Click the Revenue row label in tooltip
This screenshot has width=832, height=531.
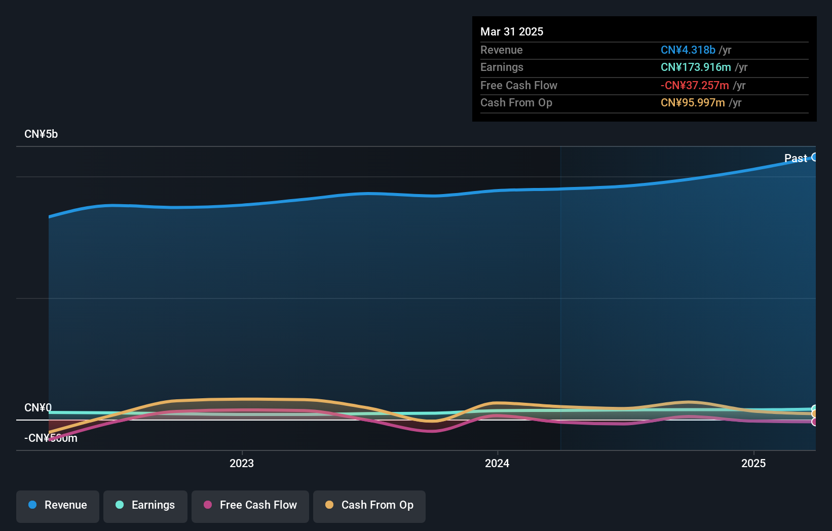tap(502, 50)
